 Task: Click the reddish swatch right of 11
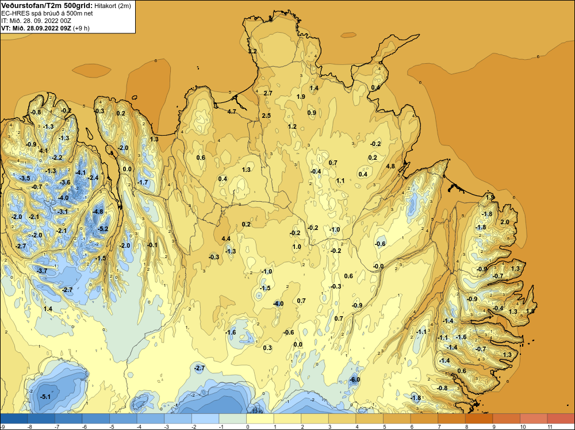click(561, 419)
